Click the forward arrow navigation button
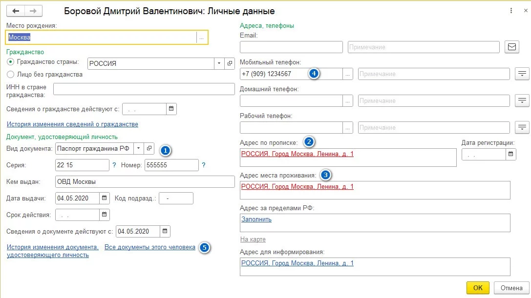 [33, 11]
